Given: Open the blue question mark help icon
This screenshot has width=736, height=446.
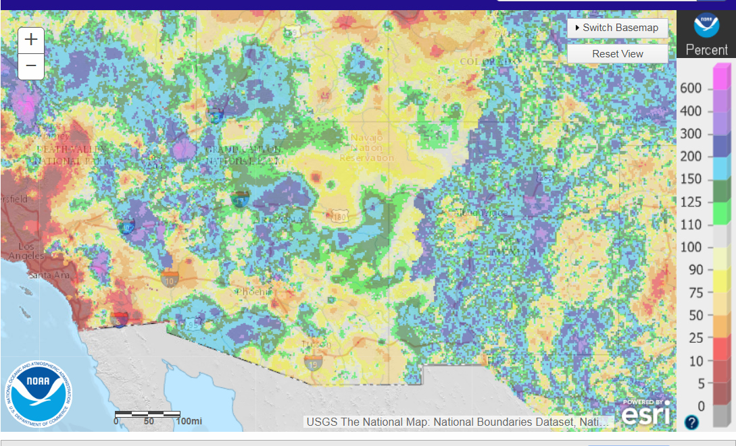Looking at the screenshot, I should click(691, 422).
